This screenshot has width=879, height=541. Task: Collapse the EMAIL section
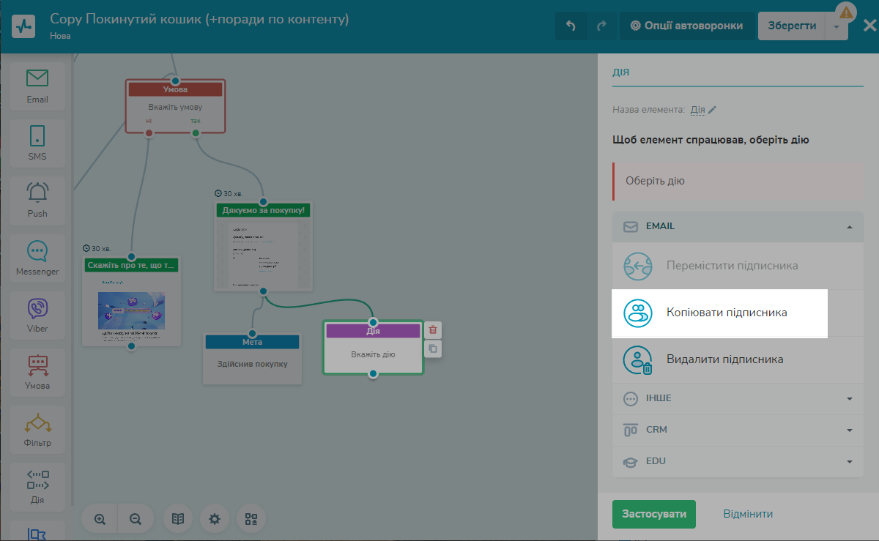(738, 227)
